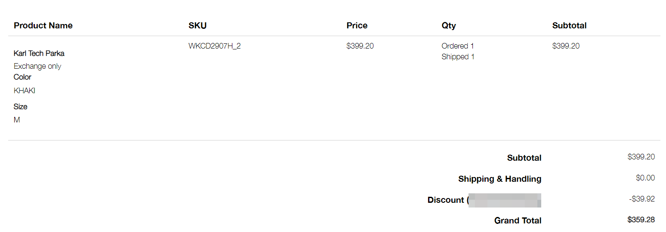Click the Grand Total label
Viewport: 666px width, 232px height.
click(518, 220)
